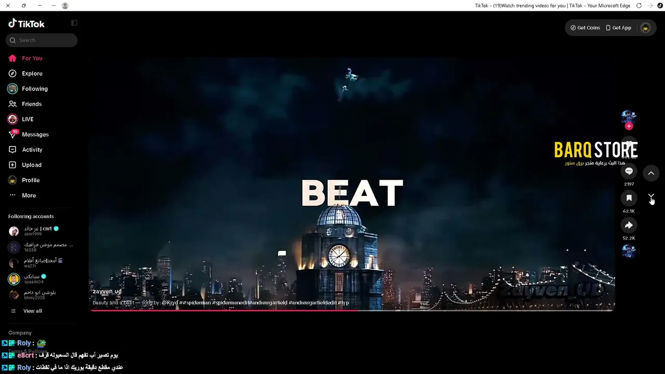The width and height of the screenshot is (665, 374).
Task: Click the Company footer heading
Action: 20,332
